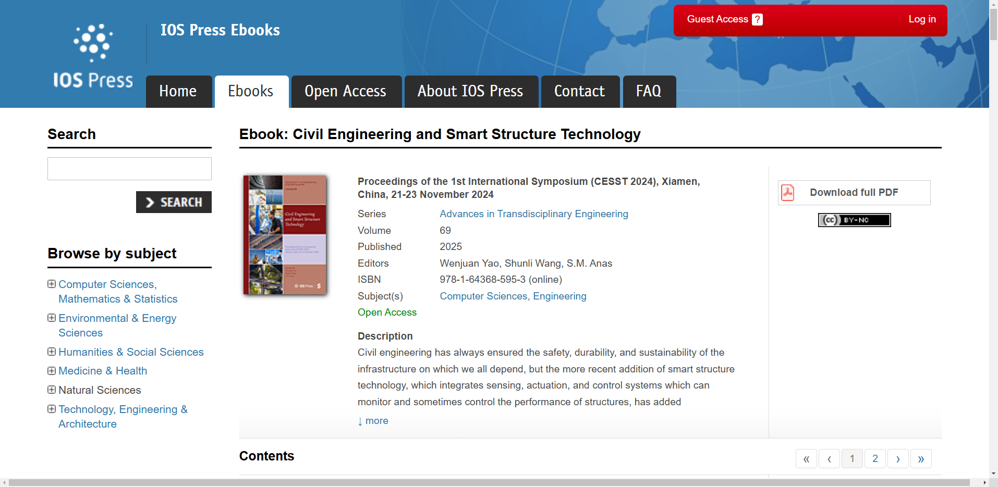The image size is (998, 487).
Task: Click the horizontal scrollbar at bottom
Action: (x=489, y=482)
